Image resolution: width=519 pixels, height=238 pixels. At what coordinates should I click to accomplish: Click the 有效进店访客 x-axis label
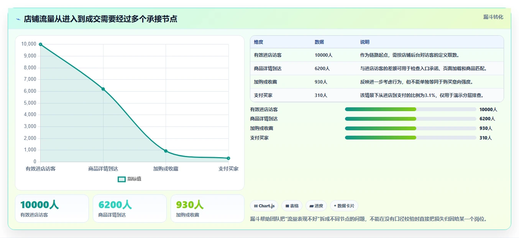(41, 169)
